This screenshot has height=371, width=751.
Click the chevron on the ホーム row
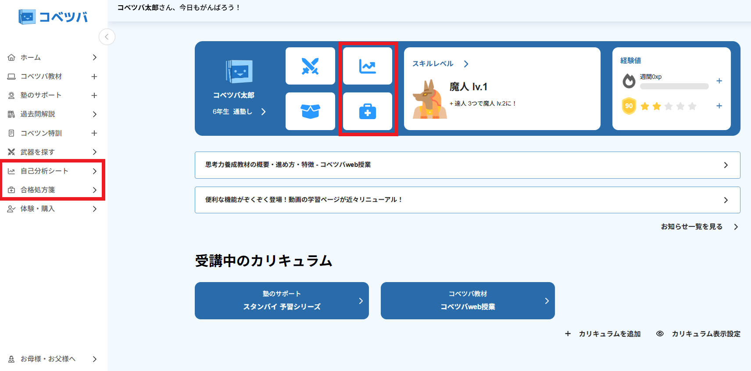(94, 57)
